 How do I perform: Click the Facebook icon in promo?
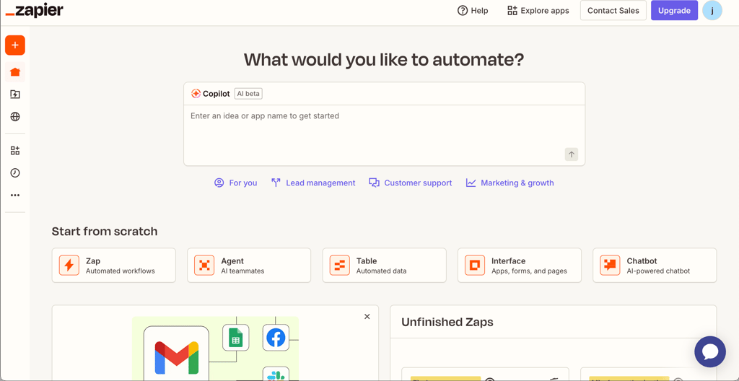tap(276, 338)
